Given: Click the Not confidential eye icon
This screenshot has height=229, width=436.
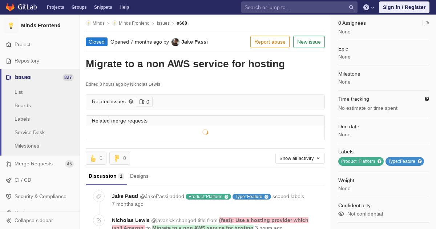Looking at the screenshot, I should 341,214.
